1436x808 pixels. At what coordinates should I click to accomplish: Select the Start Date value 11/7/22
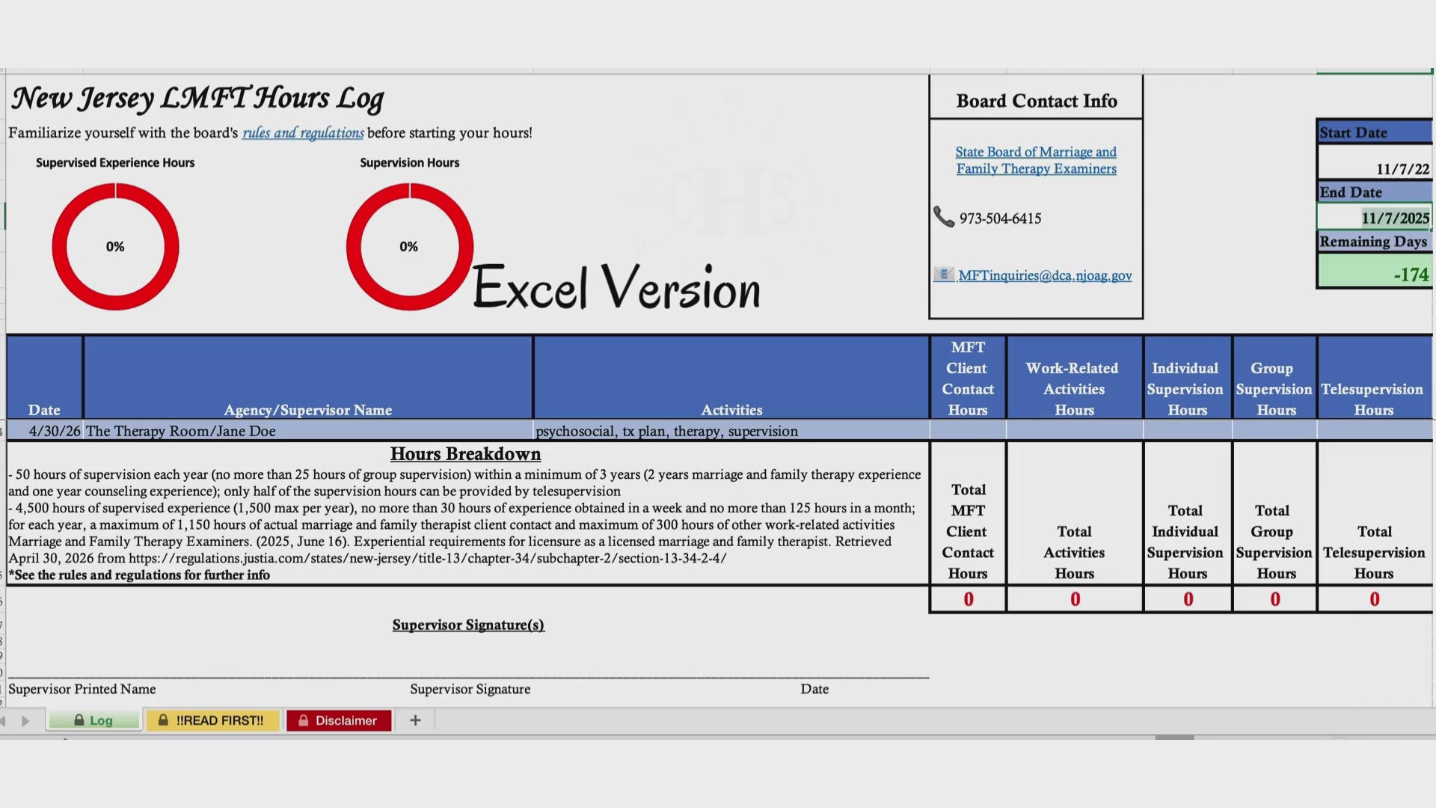click(1375, 162)
